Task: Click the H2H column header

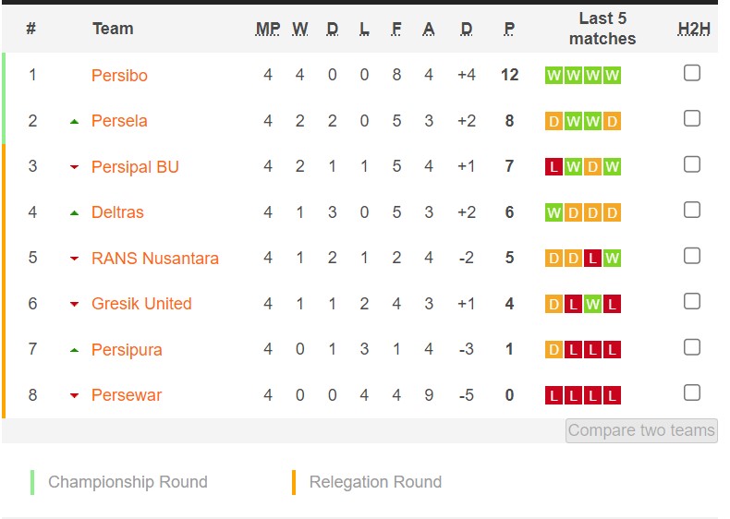Action: (693, 30)
